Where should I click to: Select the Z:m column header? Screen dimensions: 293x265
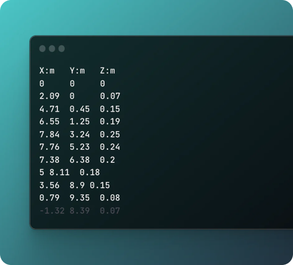[107, 71]
